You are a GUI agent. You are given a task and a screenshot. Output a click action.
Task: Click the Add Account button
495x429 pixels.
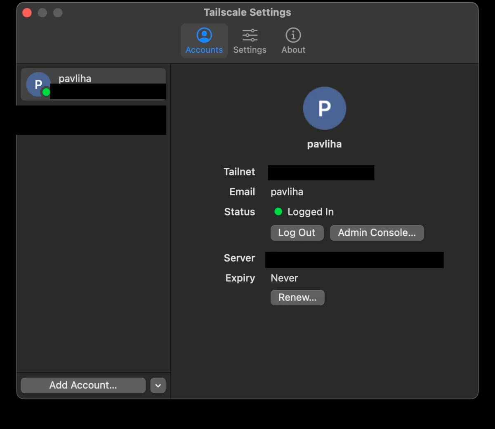click(x=83, y=385)
